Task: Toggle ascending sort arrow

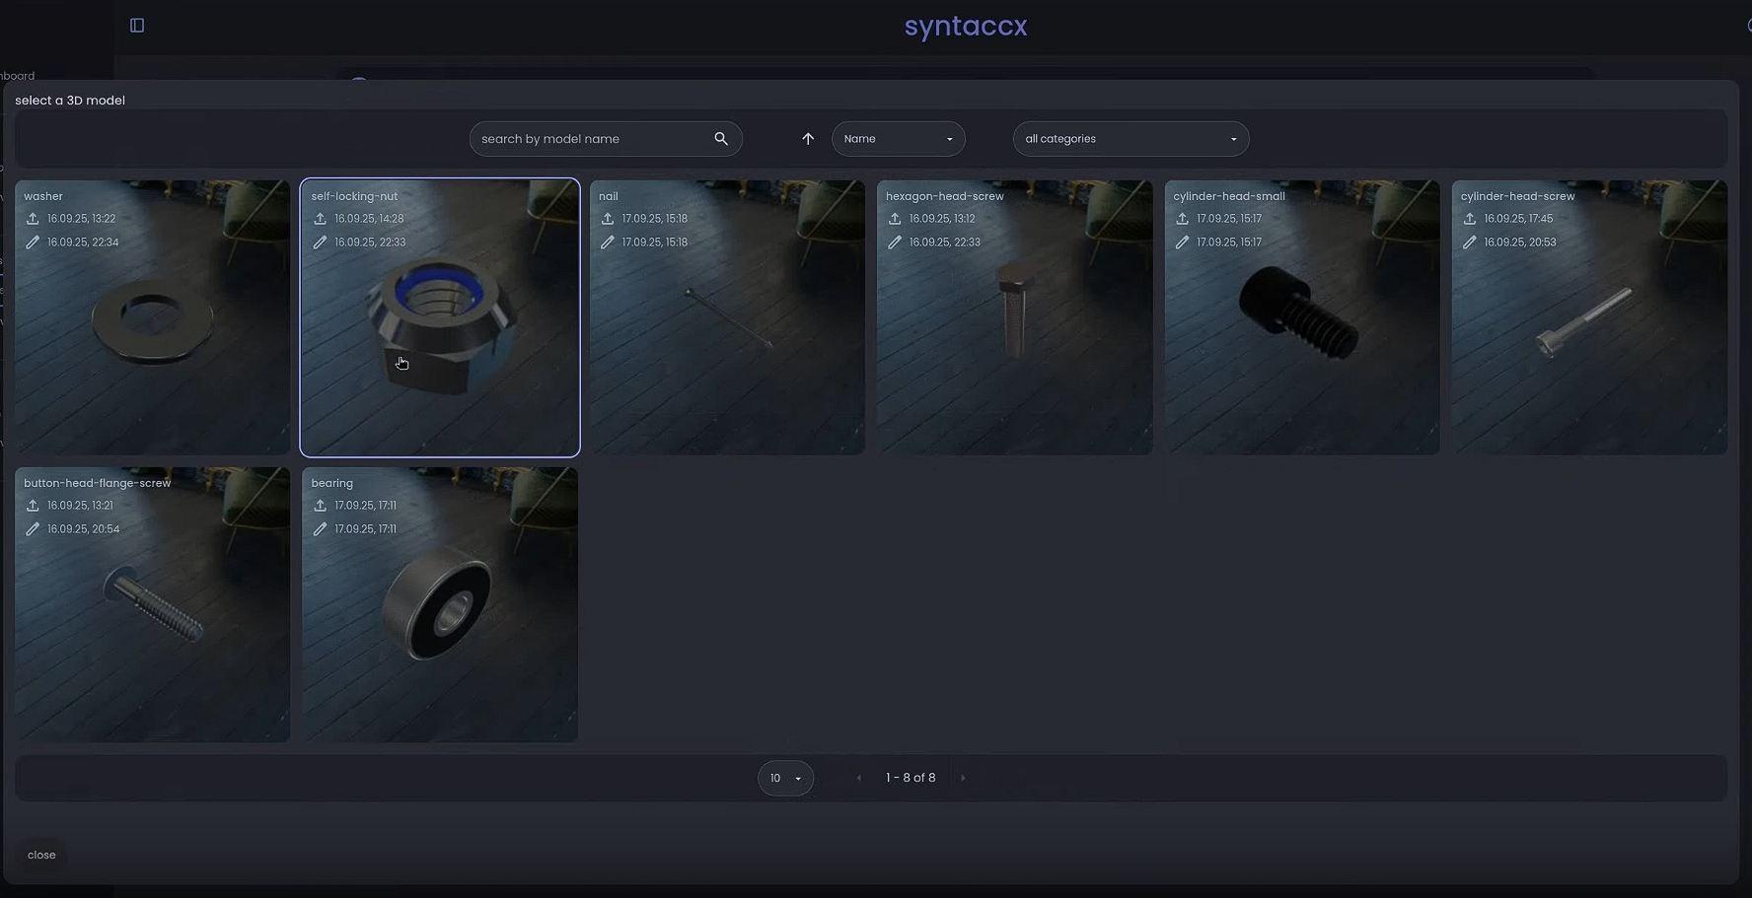Action: [808, 139]
